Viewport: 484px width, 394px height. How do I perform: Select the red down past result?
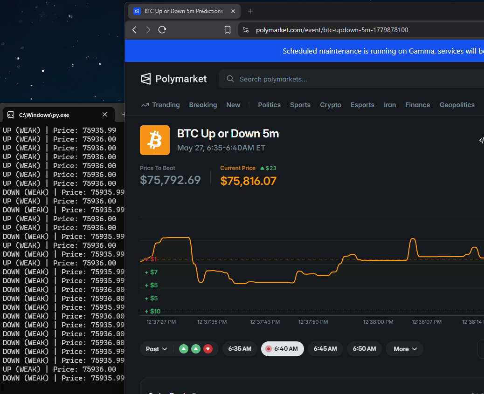(208, 349)
